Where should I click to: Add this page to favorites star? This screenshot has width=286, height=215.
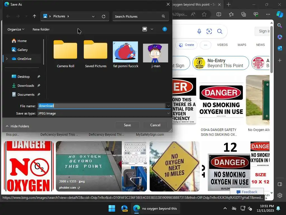204,14
